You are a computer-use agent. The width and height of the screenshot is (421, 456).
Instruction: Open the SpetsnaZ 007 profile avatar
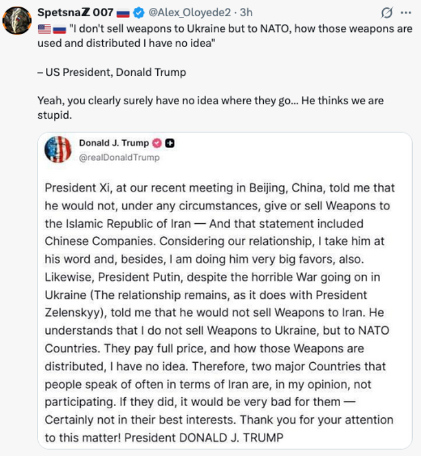[17, 20]
